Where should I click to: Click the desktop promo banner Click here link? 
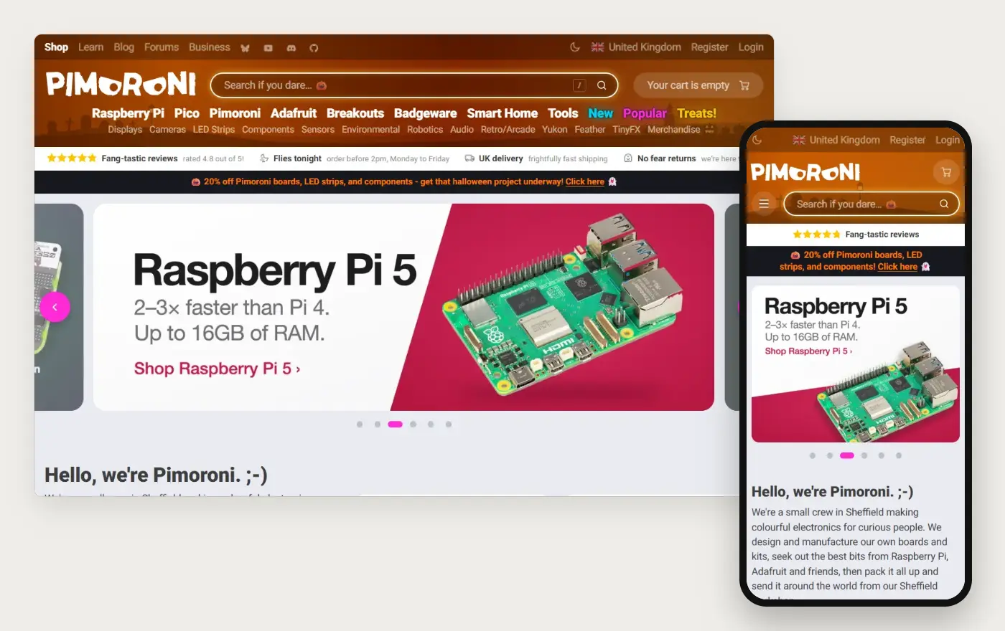pyautogui.click(x=585, y=181)
